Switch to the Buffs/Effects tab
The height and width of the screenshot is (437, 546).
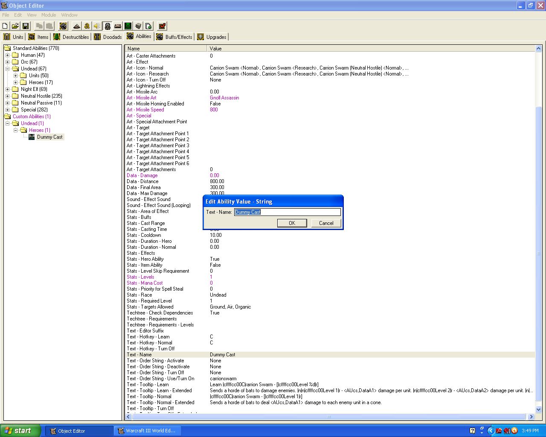[174, 37]
